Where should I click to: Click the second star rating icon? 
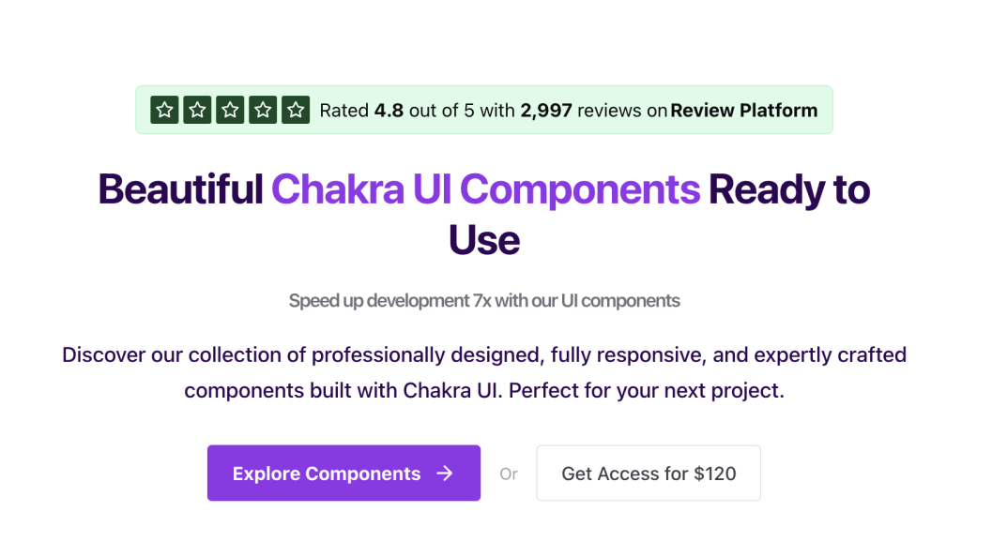(x=198, y=110)
